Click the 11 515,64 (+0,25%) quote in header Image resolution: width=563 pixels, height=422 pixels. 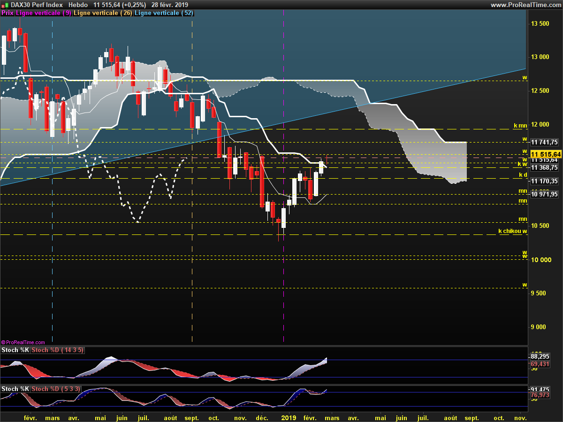[120, 5]
